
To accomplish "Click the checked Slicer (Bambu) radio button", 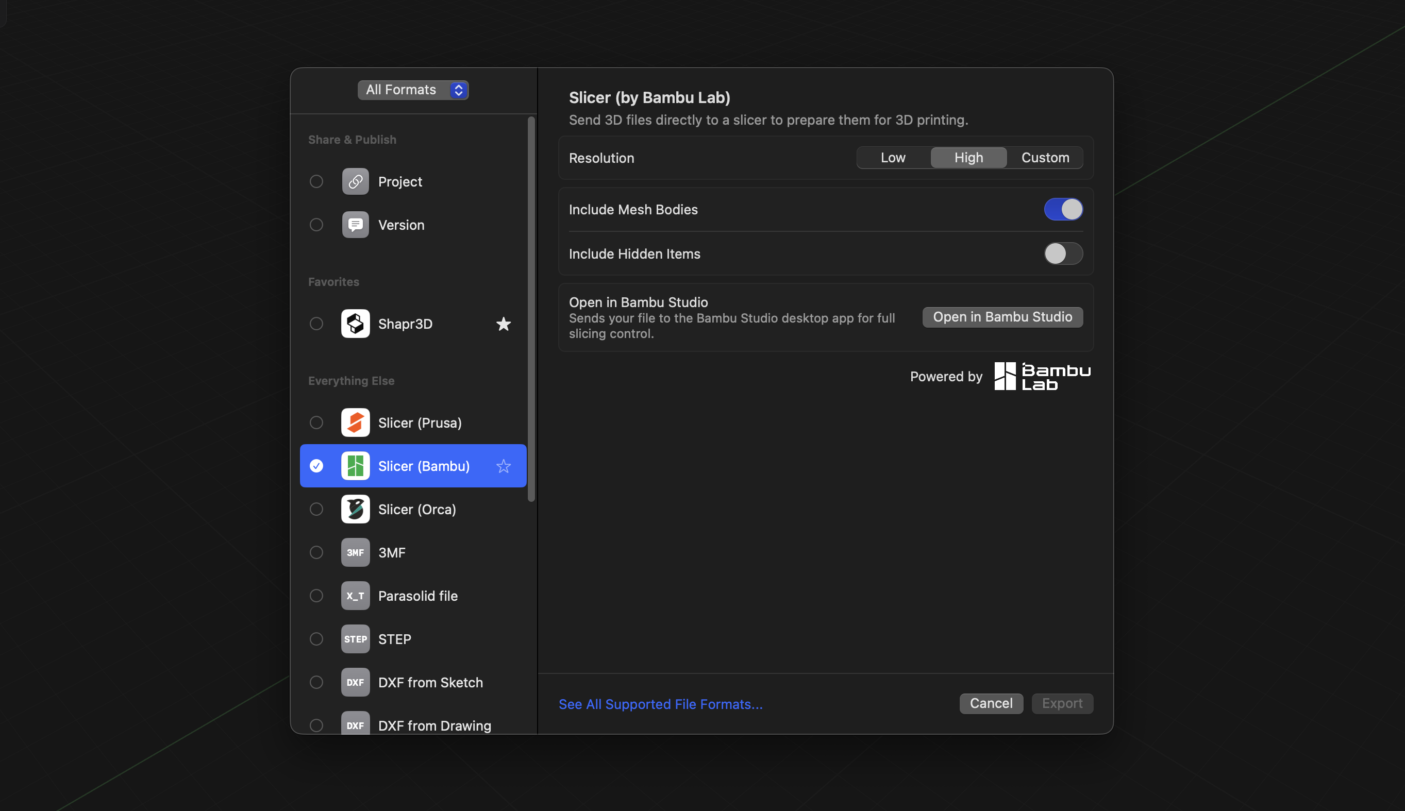I will pos(316,466).
